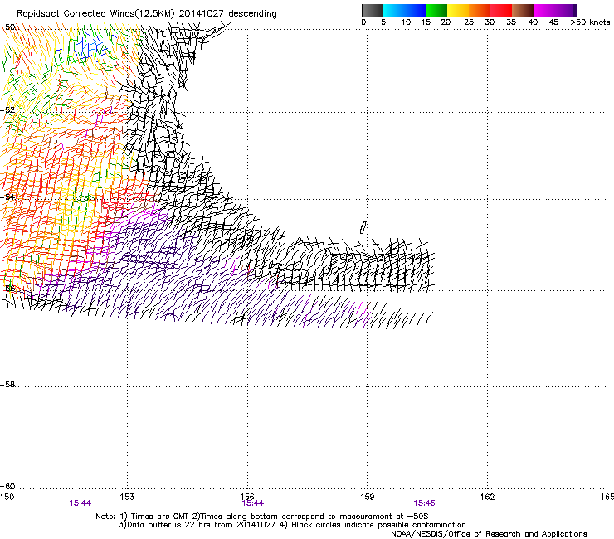Click the orange 25-30 knots color swatch
The width and height of the screenshot is (614, 539).
(x=480, y=10)
